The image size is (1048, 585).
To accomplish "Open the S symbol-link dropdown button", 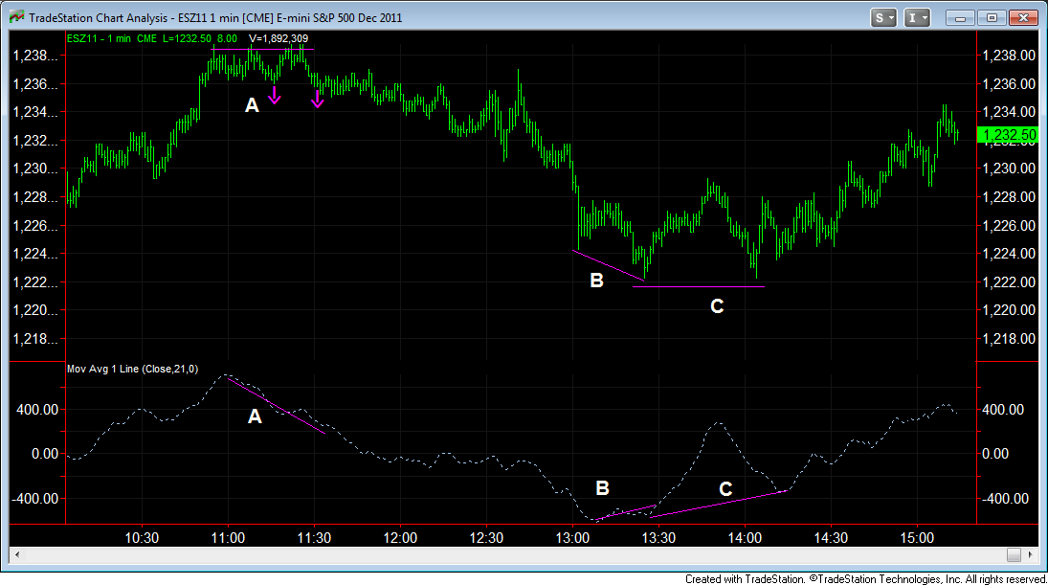I will [883, 18].
